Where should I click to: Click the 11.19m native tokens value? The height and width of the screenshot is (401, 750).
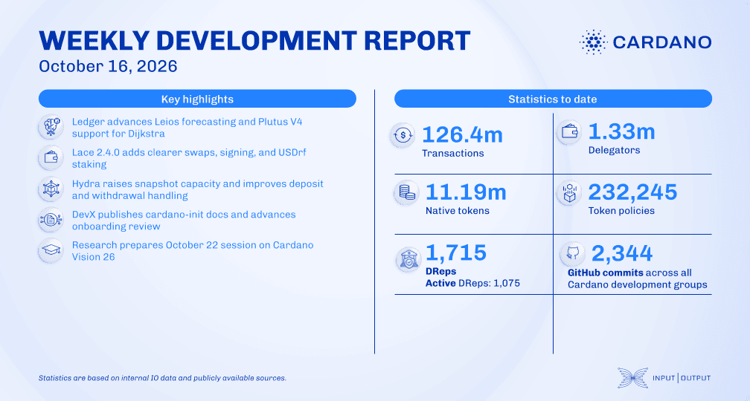pyautogui.click(x=466, y=192)
